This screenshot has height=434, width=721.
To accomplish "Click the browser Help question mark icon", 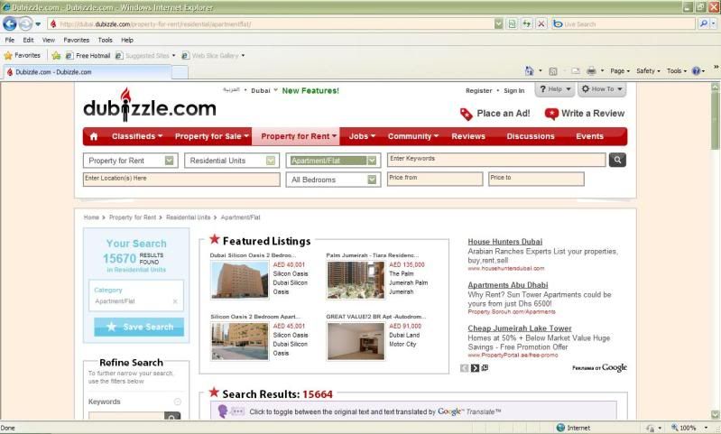I will click(696, 71).
